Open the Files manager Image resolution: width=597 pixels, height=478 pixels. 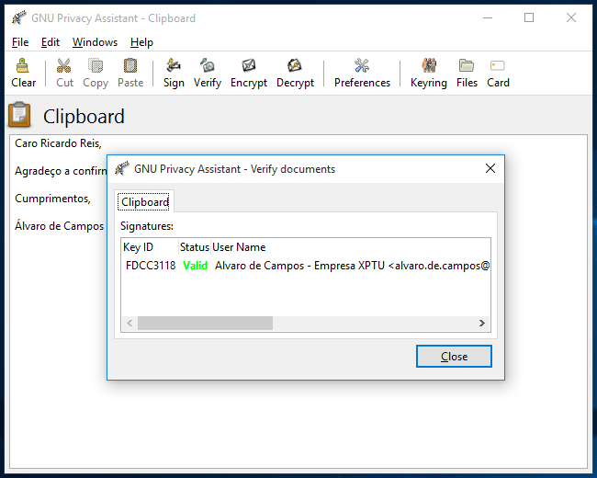(x=467, y=73)
